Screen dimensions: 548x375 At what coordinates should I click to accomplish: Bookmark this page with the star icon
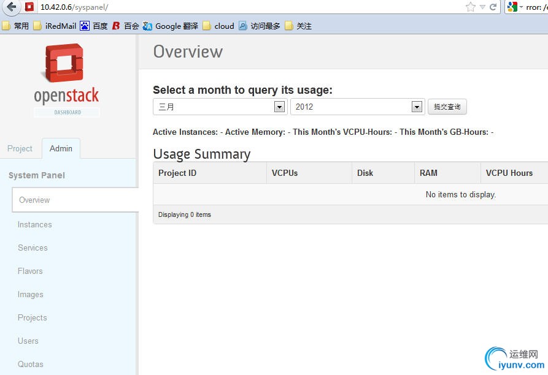click(471, 7)
